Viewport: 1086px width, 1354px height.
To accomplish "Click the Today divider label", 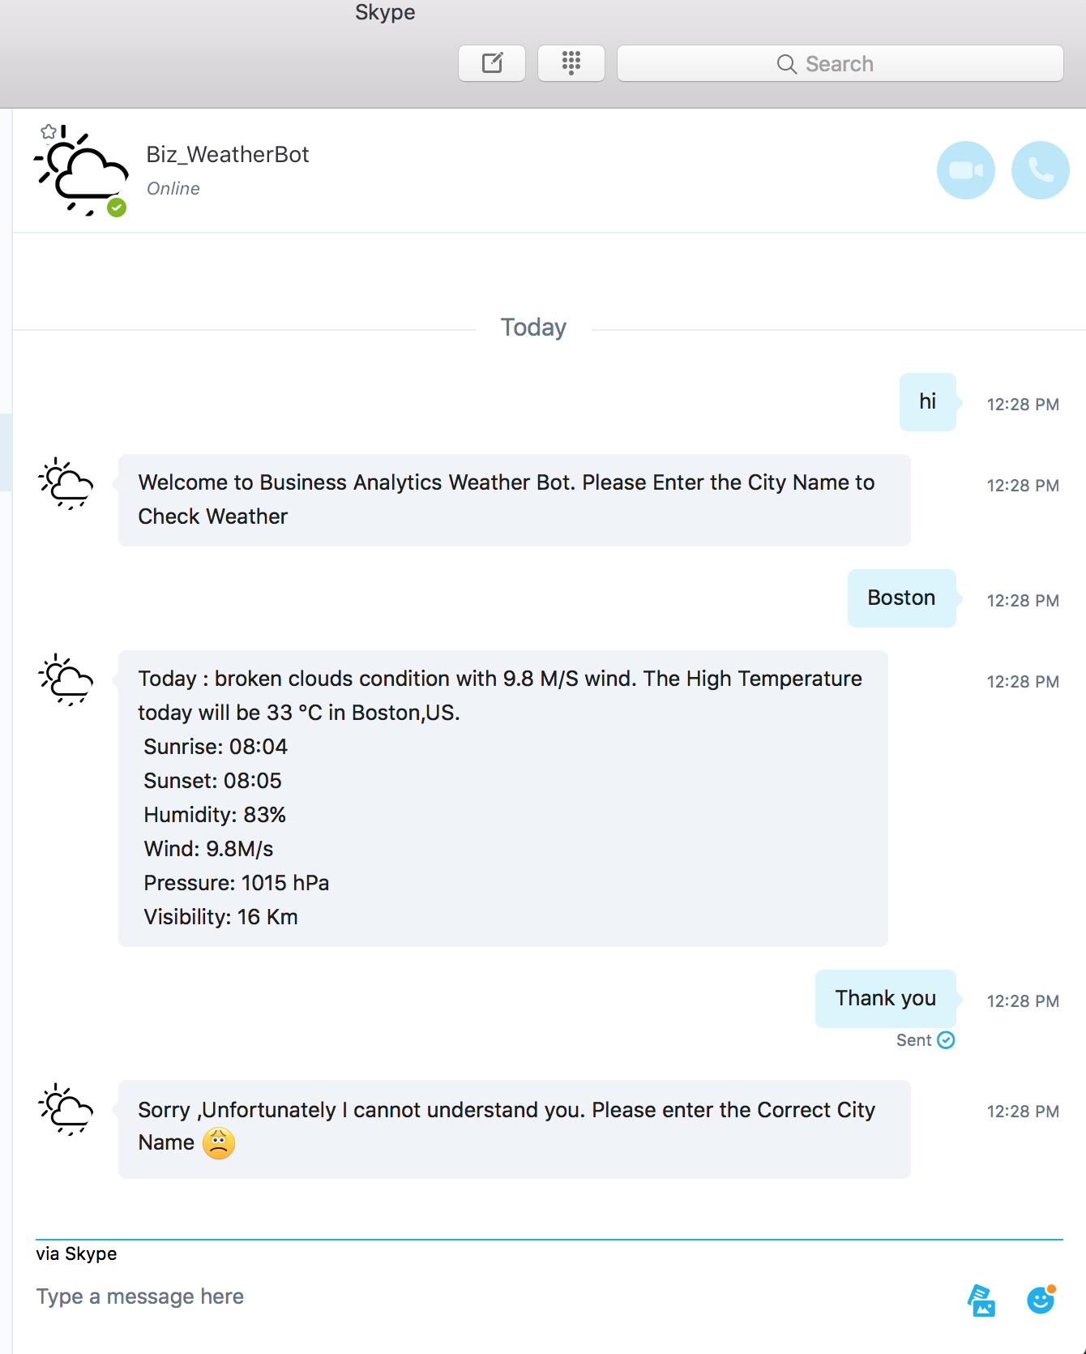I will pyautogui.click(x=532, y=327).
